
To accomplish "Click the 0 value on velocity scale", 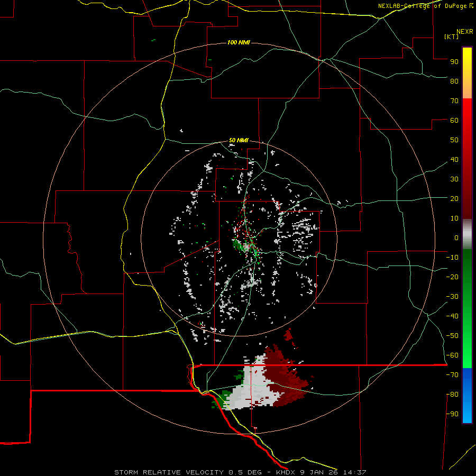I will click(x=456, y=237).
